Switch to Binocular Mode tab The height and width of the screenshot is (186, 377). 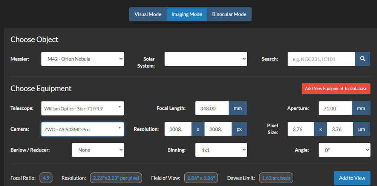coord(229,14)
